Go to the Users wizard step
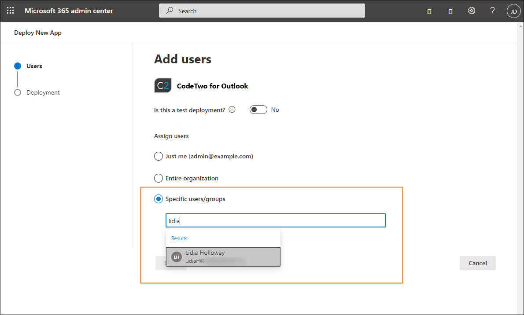This screenshot has height=315, width=524. (x=28, y=66)
